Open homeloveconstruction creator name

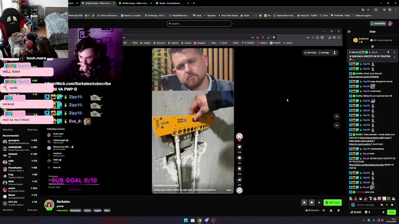(166, 185)
